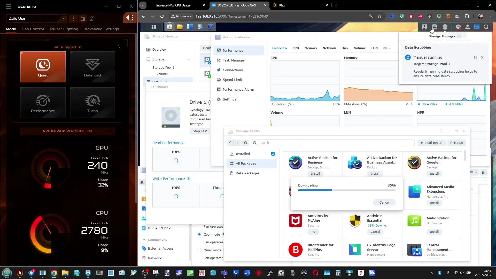Install Audio Station package
The width and height of the screenshot is (496, 279).
(x=434, y=232)
